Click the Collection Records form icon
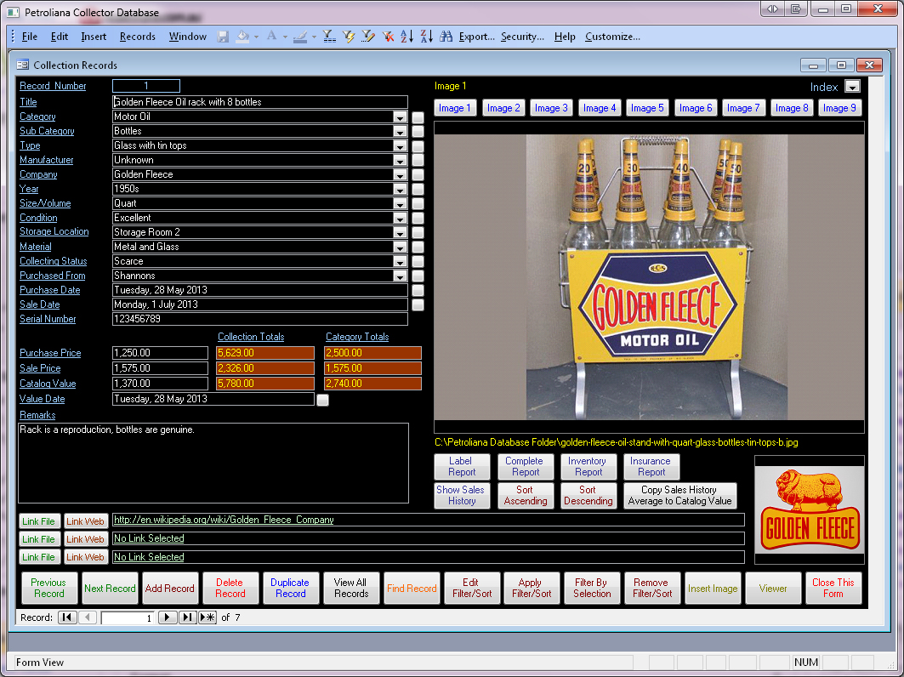Viewport: 904px width, 677px height. [x=23, y=65]
